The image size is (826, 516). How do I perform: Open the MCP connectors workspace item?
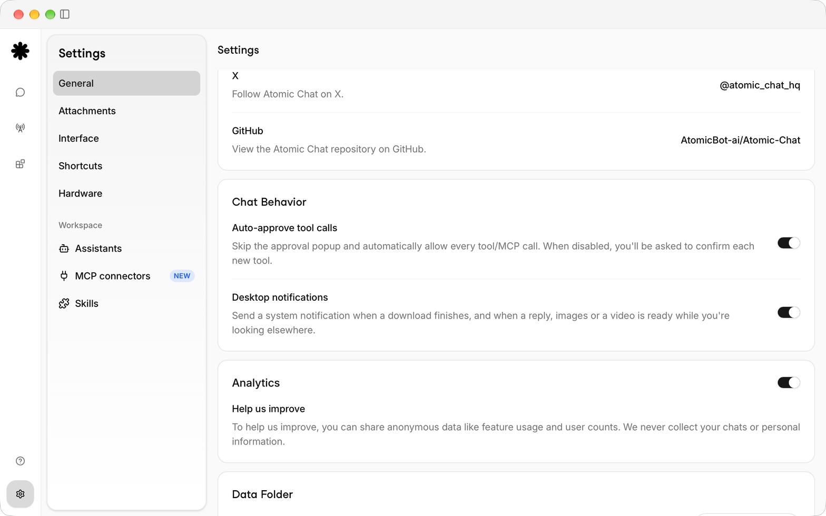(x=126, y=276)
